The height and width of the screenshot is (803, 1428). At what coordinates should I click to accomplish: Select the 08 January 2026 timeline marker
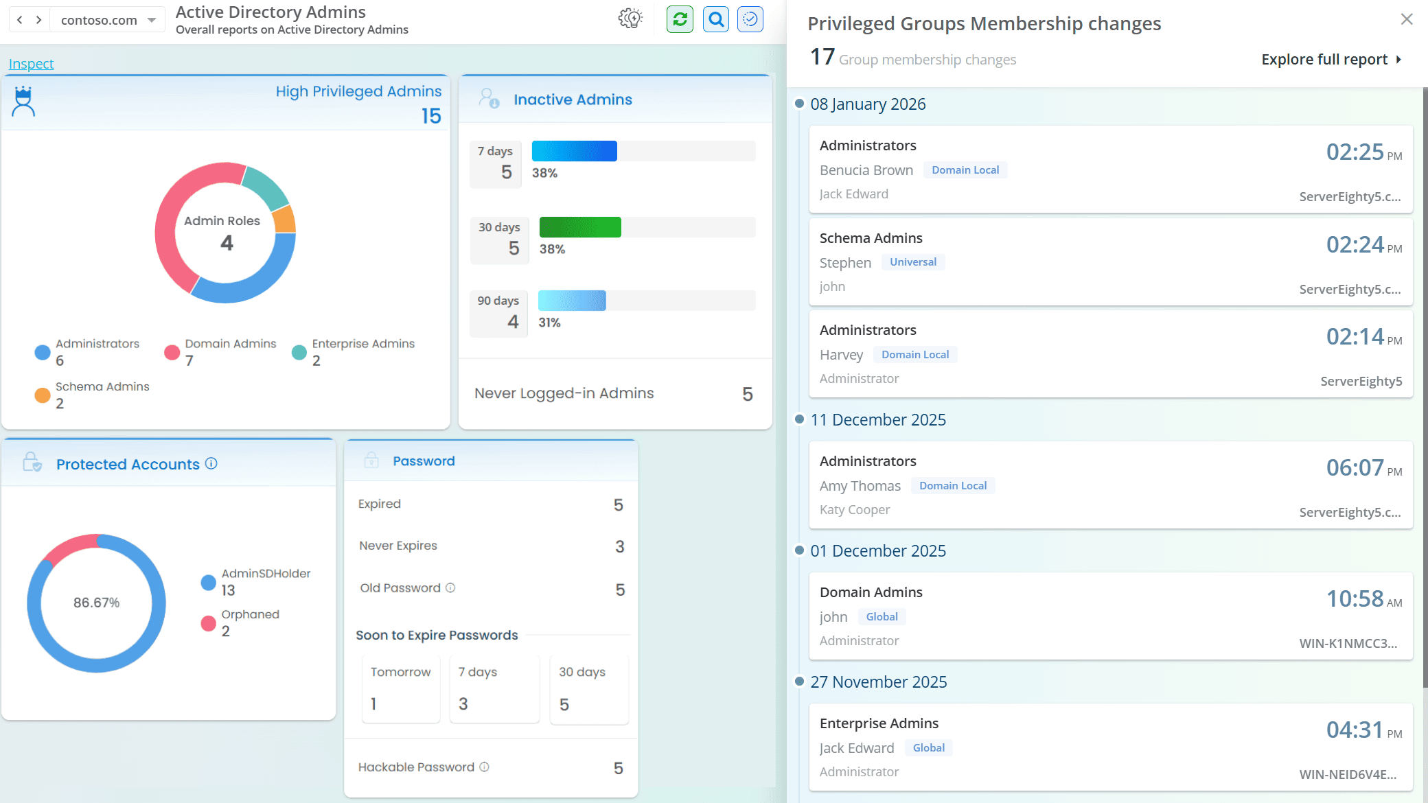[x=799, y=104]
